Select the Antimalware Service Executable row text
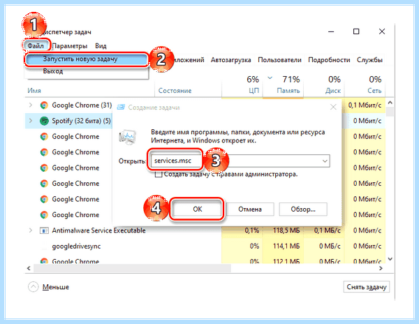This screenshot has height=324, width=419. [98, 230]
